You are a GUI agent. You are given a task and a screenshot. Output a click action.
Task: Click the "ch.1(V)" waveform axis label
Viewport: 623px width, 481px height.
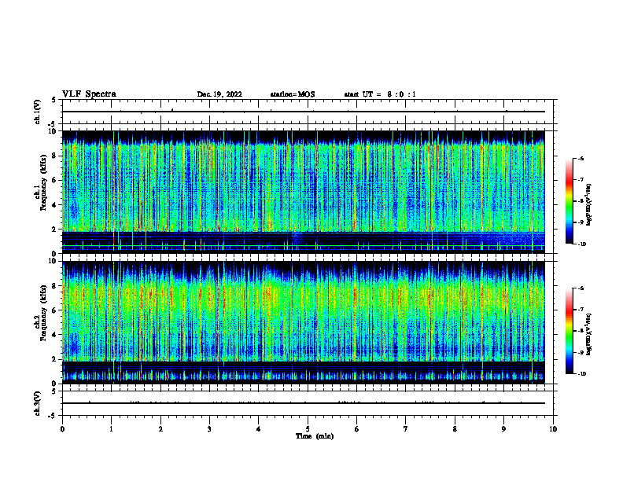click(38, 112)
